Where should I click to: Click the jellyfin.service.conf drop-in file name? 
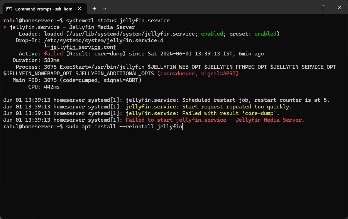(83, 47)
